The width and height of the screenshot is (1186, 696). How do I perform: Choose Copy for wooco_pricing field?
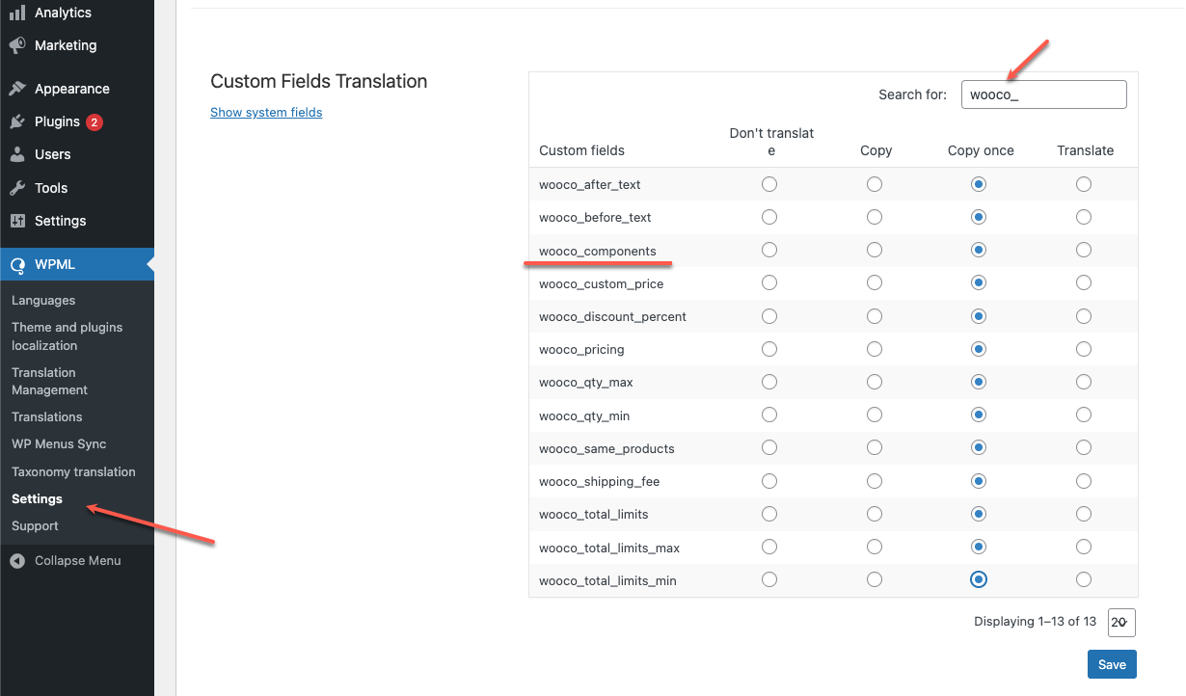(x=875, y=349)
